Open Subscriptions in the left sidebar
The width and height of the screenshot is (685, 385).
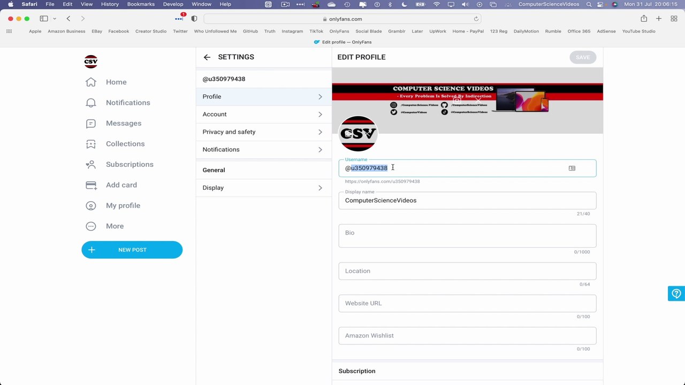(119, 164)
